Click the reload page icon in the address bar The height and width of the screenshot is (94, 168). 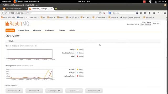(x=100, y=13)
